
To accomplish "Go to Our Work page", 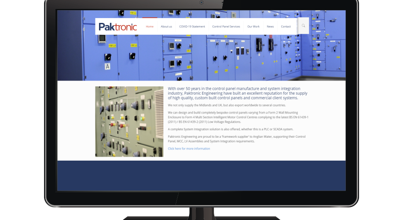I will point(253,26).
